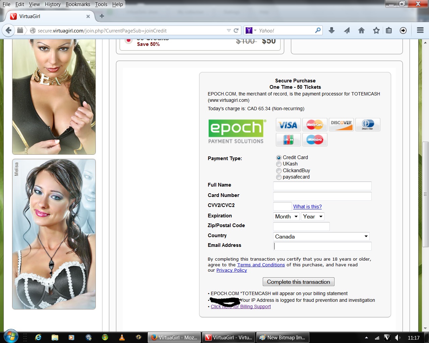Open the Help menu
The width and height of the screenshot is (429, 343).
pos(117,4)
